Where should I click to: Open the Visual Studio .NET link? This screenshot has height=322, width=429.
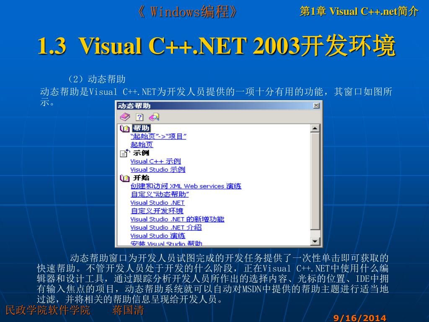click(x=158, y=203)
